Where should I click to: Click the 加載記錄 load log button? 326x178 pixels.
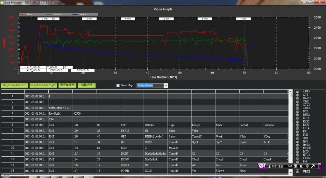(x=87, y=85)
